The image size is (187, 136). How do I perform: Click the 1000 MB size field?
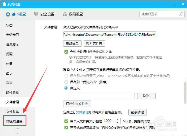point(110,121)
